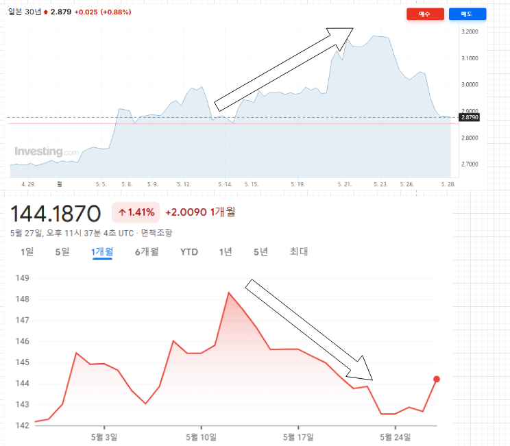510x446 pixels.
Task: Click the 2.8790 current price label
Action: [x=470, y=118]
